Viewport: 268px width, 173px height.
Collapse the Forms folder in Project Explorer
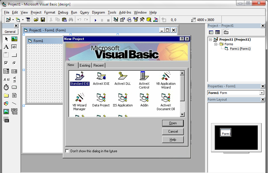point(215,44)
